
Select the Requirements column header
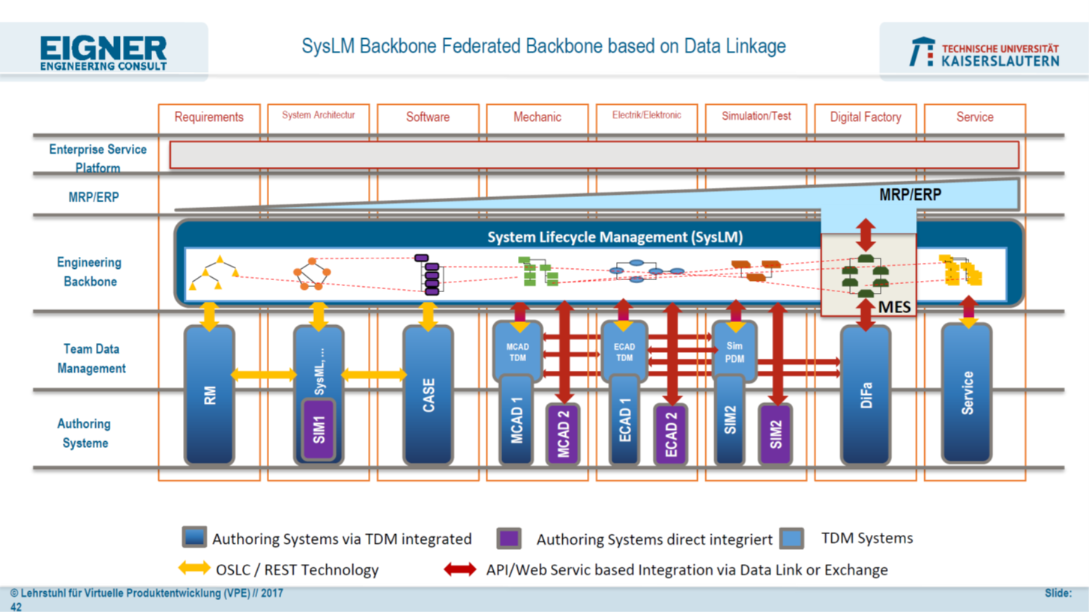click(x=208, y=117)
